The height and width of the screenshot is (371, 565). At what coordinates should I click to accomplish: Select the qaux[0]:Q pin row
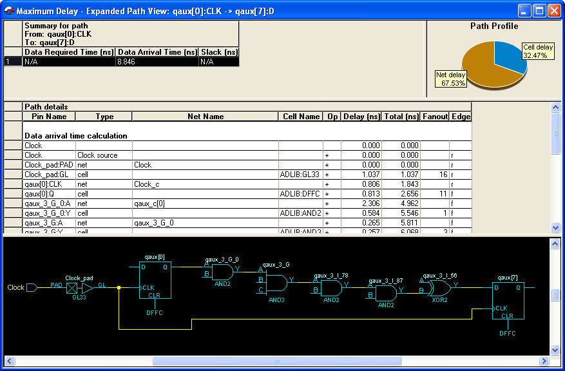tap(247, 194)
